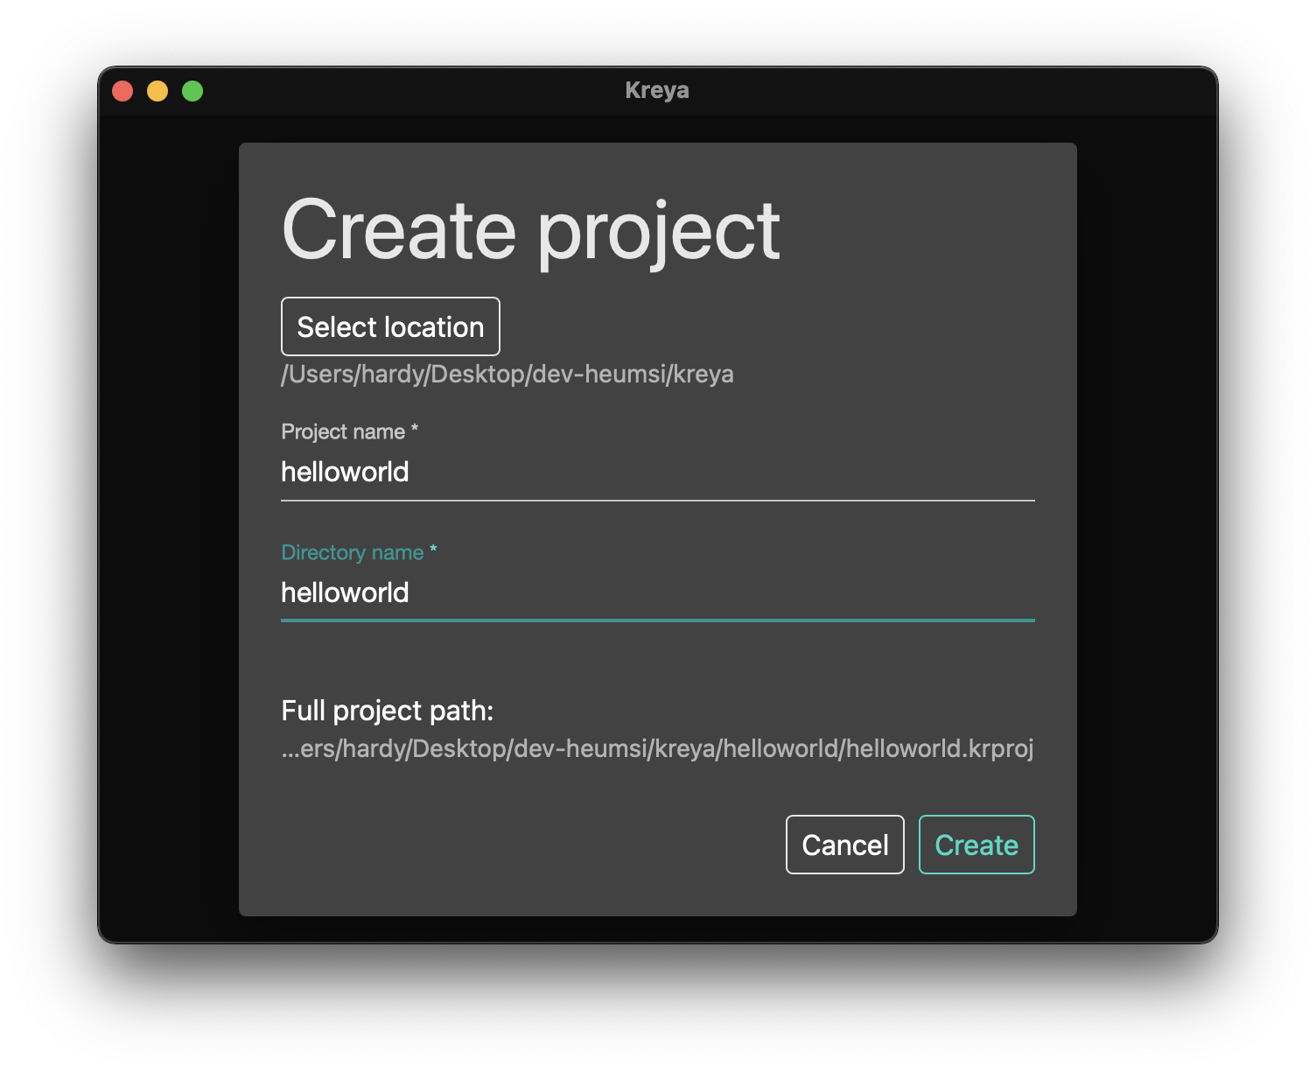Click the full project path ending in helloworld.krproj
1316x1073 pixels.
(658, 749)
